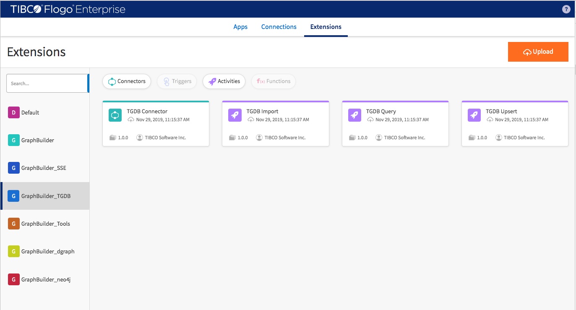The width and height of the screenshot is (576, 310).
Task: Click the upload-cloud icon on TGDB Query card
Action: 370,120
